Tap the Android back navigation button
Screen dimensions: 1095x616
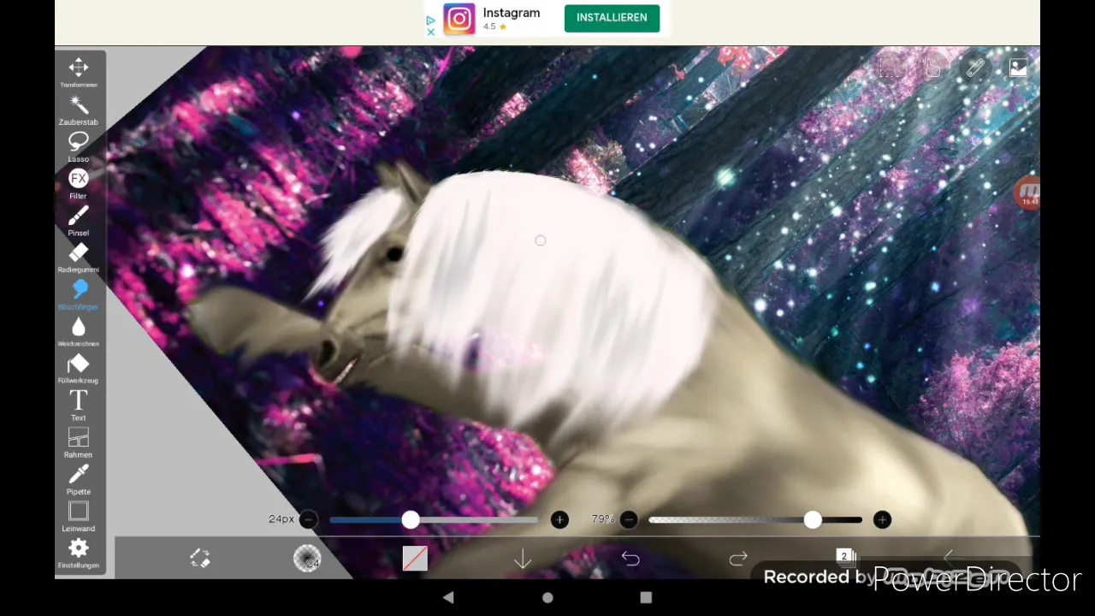pyautogui.click(x=448, y=597)
